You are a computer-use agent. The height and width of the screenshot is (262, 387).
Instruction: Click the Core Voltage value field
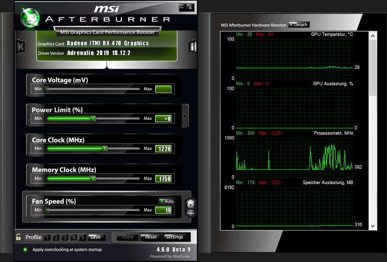click(164, 89)
